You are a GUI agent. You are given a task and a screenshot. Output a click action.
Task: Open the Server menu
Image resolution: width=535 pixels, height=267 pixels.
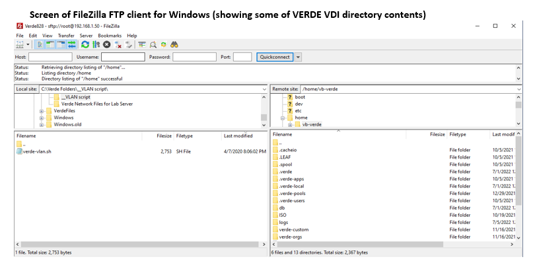[x=86, y=36]
